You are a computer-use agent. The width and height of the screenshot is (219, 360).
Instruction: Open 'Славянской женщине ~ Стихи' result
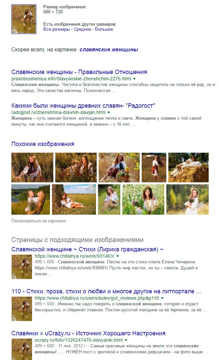87,249
